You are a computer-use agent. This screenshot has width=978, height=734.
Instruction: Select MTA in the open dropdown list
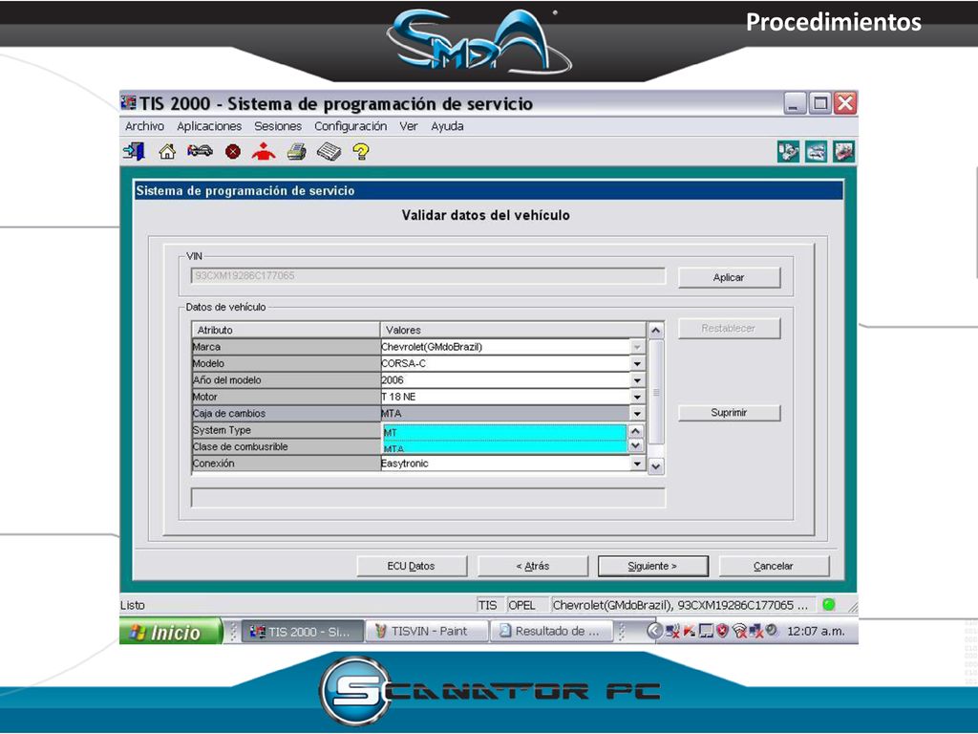coord(504,447)
